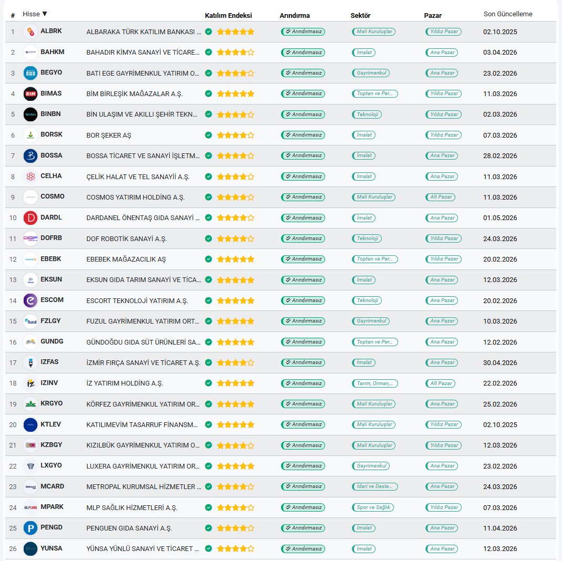This screenshot has height=561, width=562.
Task: Click the star rating in BAHKM row
Action: [x=235, y=53]
